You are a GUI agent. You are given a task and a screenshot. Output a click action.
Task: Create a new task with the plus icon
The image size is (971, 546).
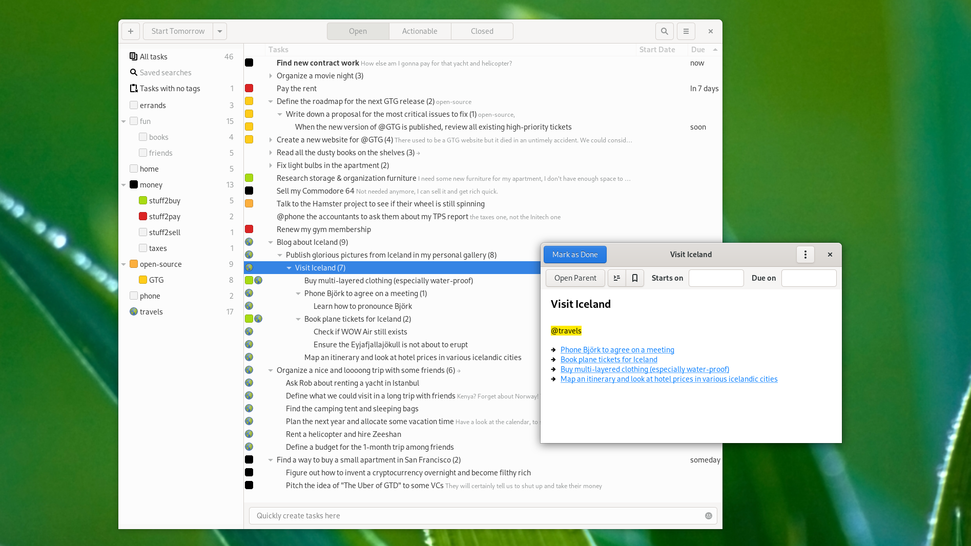coord(130,31)
